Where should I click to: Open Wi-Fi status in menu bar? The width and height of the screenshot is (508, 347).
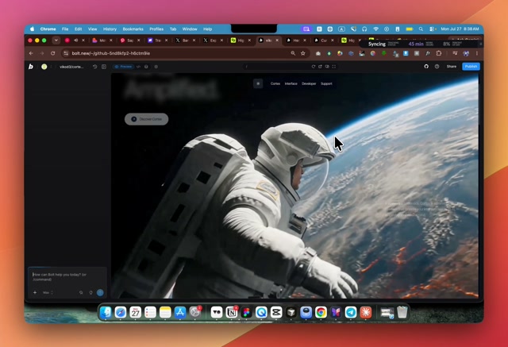click(375, 29)
